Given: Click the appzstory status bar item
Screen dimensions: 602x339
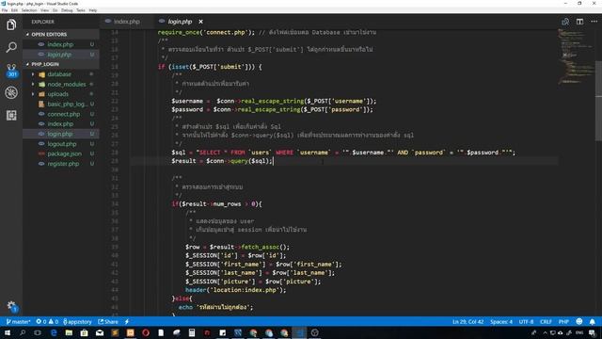Looking at the screenshot, I should pyautogui.click(x=77, y=322).
